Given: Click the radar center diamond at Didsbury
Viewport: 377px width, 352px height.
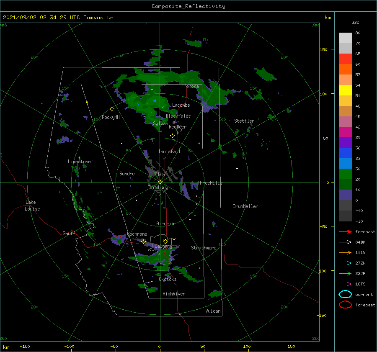Looking at the screenshot, I should (160, 182).
